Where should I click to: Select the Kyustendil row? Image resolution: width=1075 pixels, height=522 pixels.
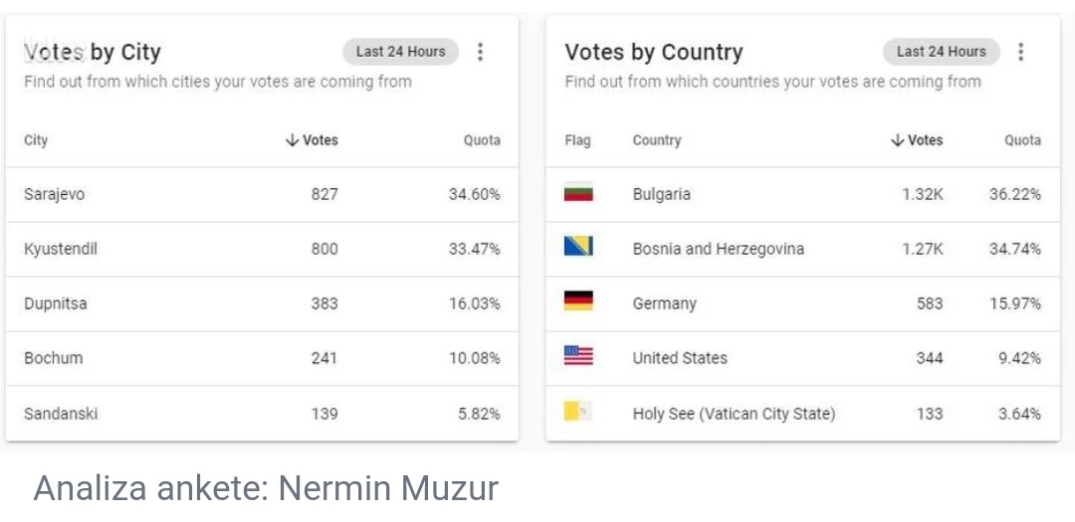[262, 250]
